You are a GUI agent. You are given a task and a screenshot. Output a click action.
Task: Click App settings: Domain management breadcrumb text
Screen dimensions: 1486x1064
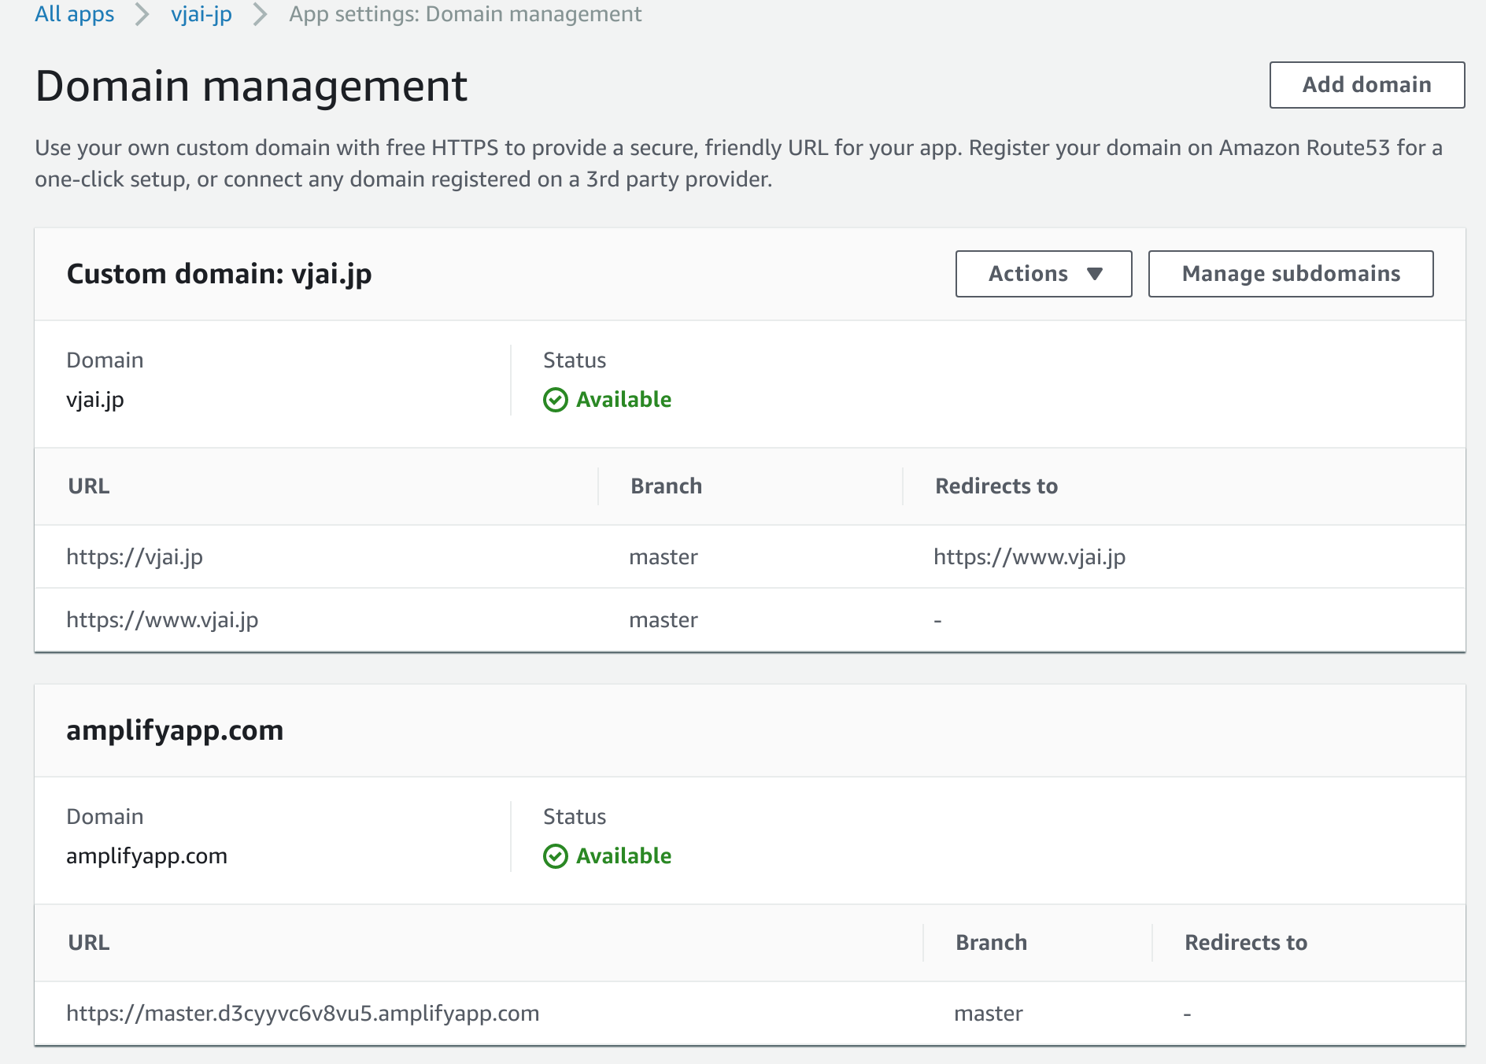[x=465, y=14]
